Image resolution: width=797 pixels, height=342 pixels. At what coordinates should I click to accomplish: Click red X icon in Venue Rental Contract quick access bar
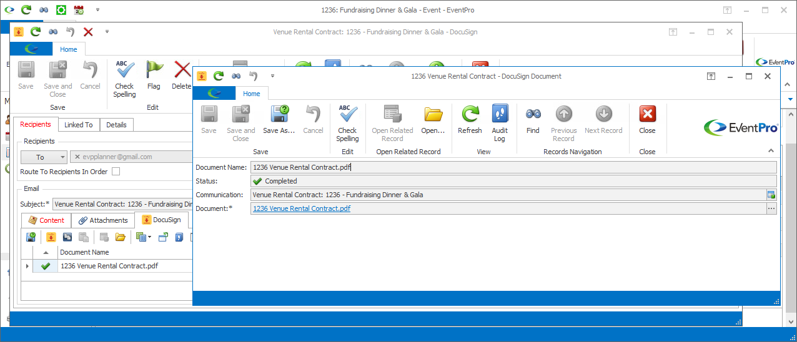pos(88,32)
